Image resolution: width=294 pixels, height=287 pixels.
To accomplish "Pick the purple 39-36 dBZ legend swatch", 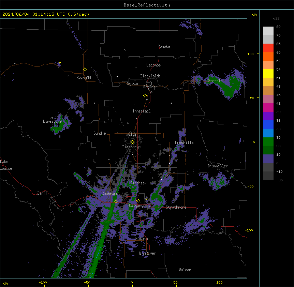I will (x=268, y=116).
